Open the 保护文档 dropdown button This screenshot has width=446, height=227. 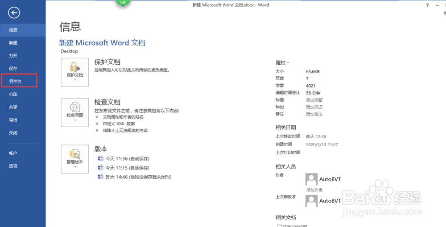tap(75, 72)
